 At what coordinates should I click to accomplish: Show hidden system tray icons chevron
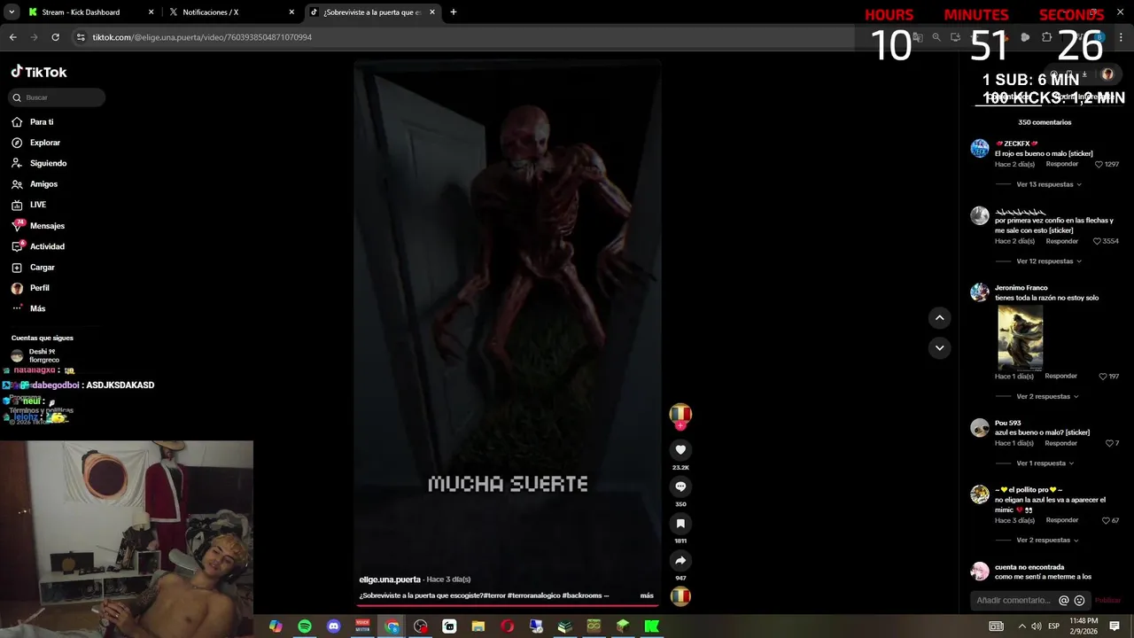pos(1021,626)
